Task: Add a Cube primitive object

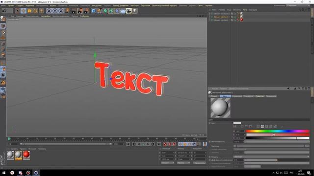Action: tap(93, 11)
